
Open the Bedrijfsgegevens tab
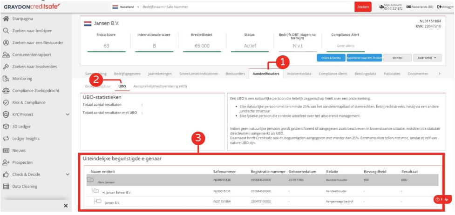(127, 74)
